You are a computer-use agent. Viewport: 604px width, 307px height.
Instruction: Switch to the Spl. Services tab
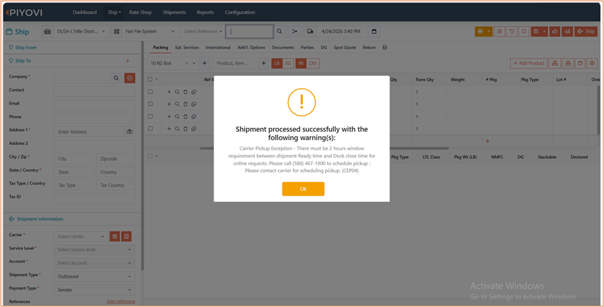click(x=187, y=48)
